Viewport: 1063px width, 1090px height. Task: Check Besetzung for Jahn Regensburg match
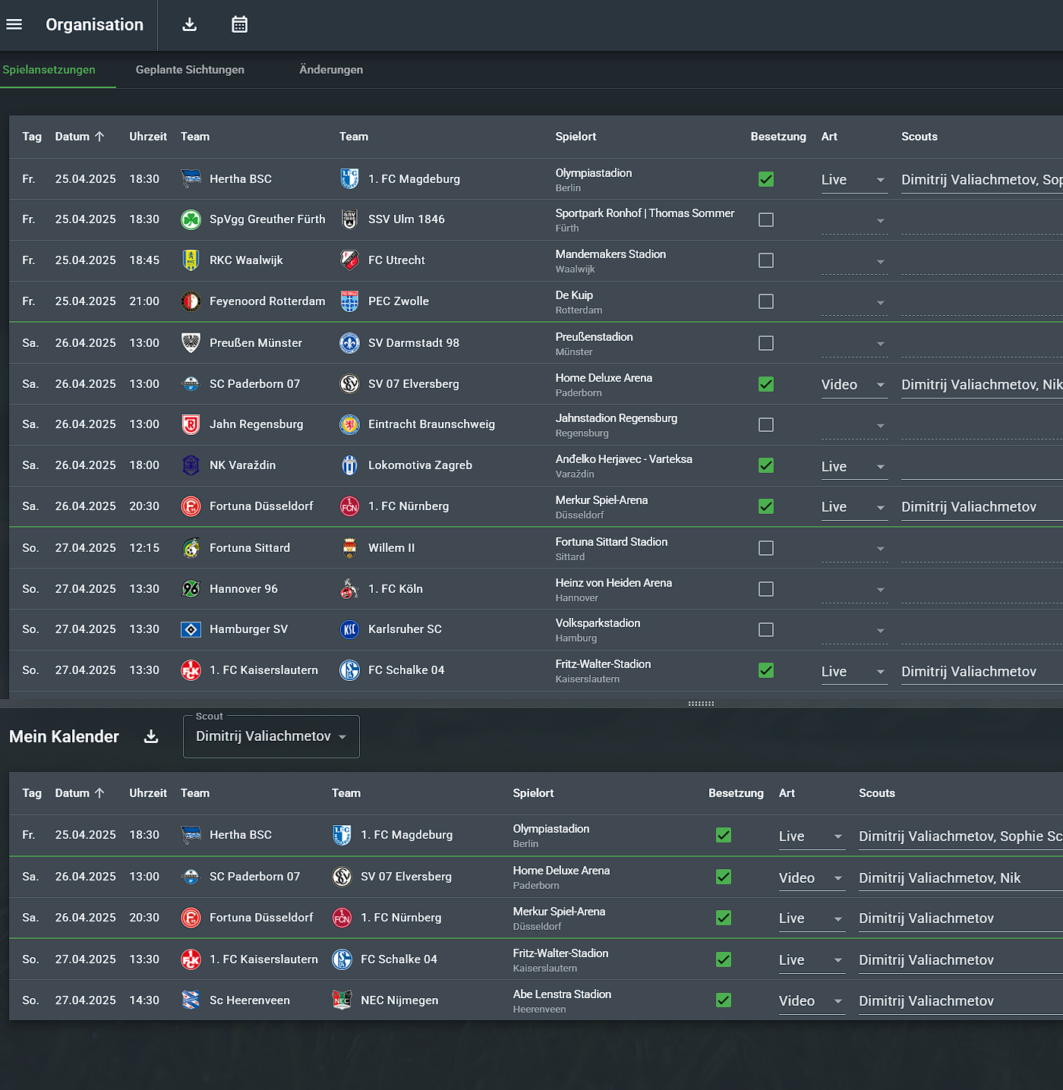[x=766, y=425]
